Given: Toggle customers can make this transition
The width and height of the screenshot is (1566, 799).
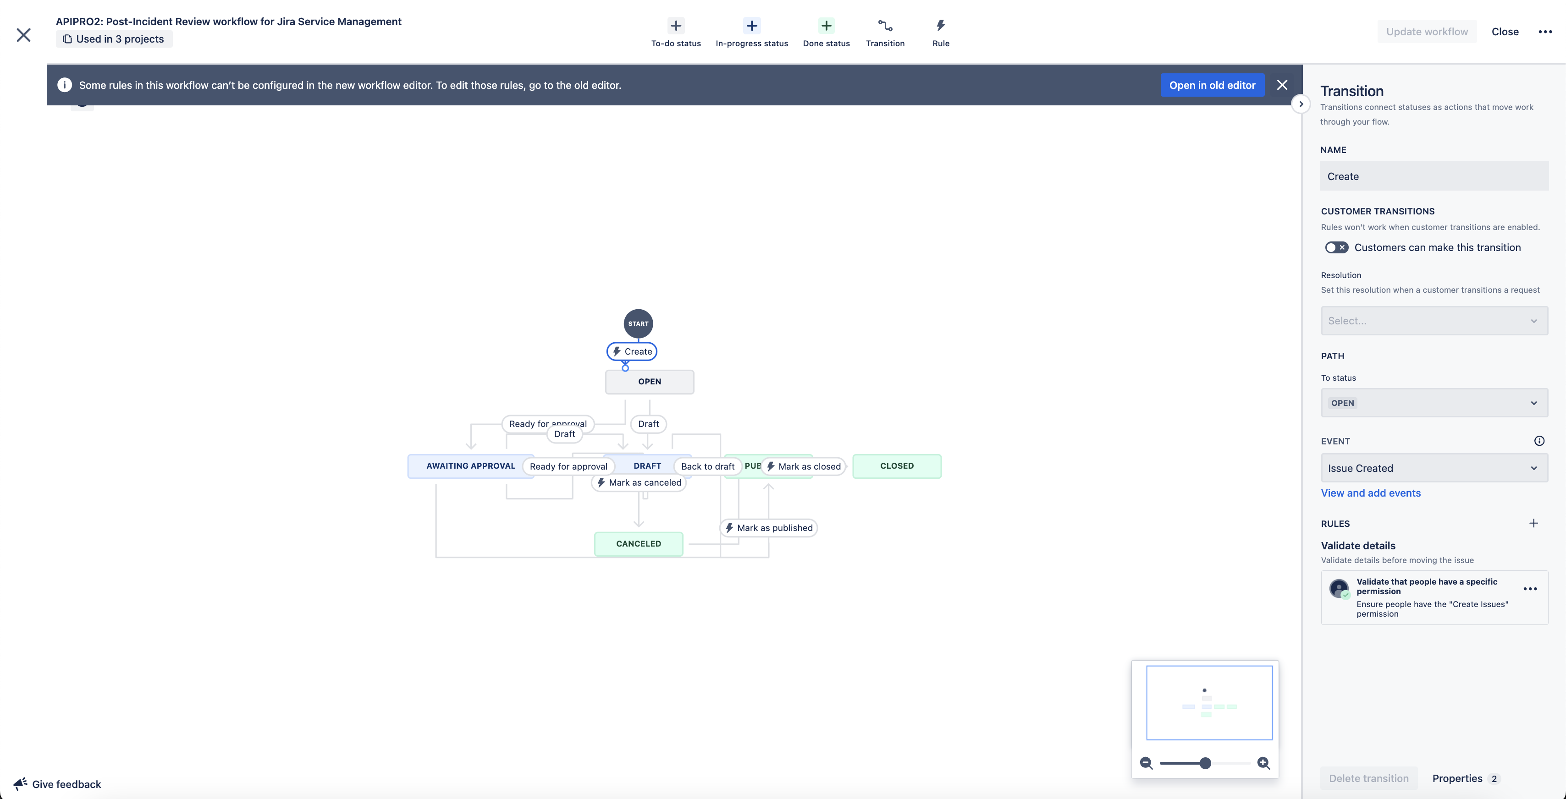Looking at the screenshot, I should (x=1336, y=247).
